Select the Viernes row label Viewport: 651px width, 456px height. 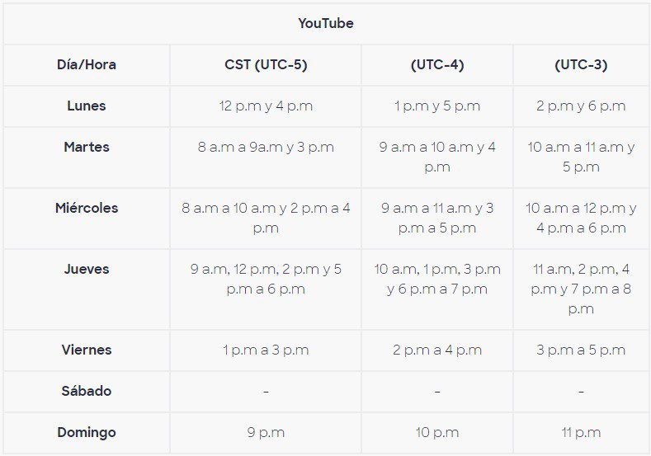click(87, 350)
